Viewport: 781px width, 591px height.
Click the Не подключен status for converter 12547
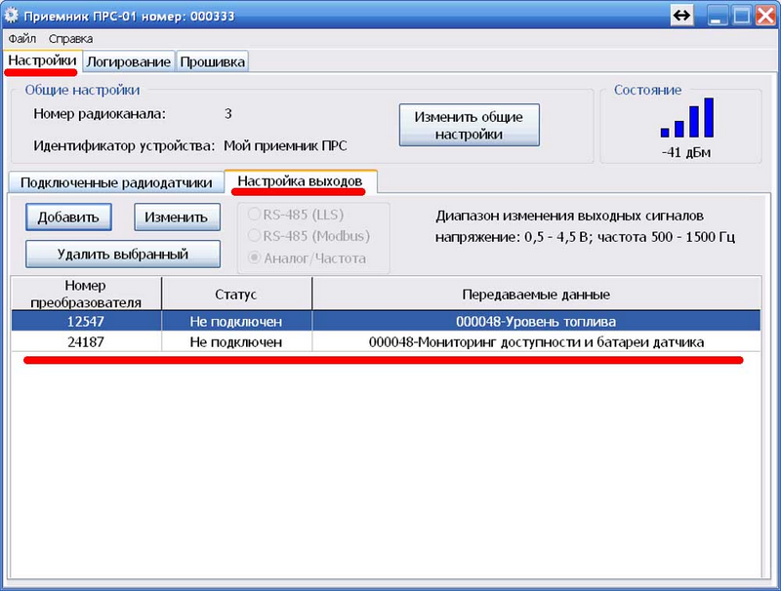click(236, 322)
